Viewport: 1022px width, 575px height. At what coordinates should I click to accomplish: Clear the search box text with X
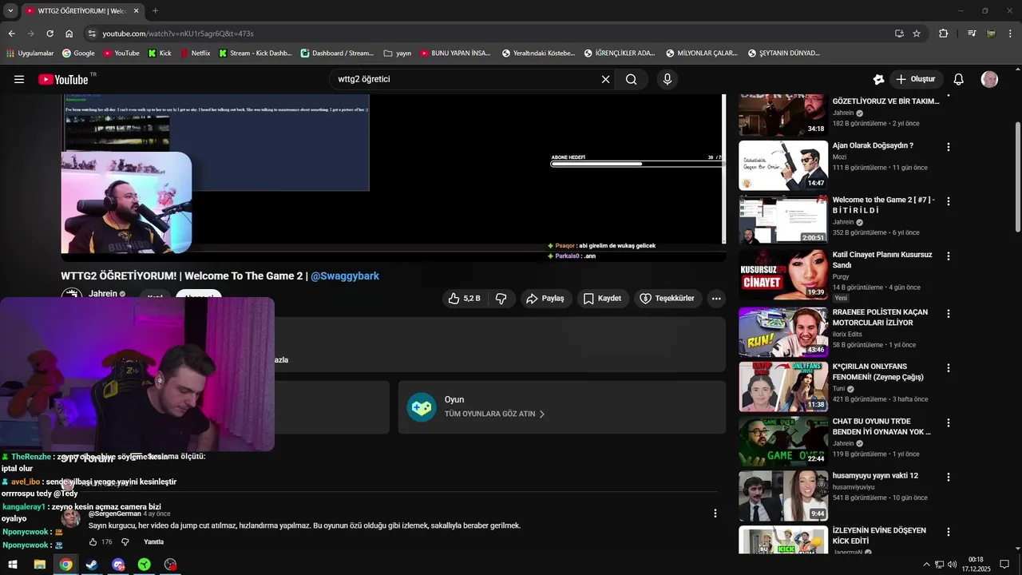pos(605,79)
